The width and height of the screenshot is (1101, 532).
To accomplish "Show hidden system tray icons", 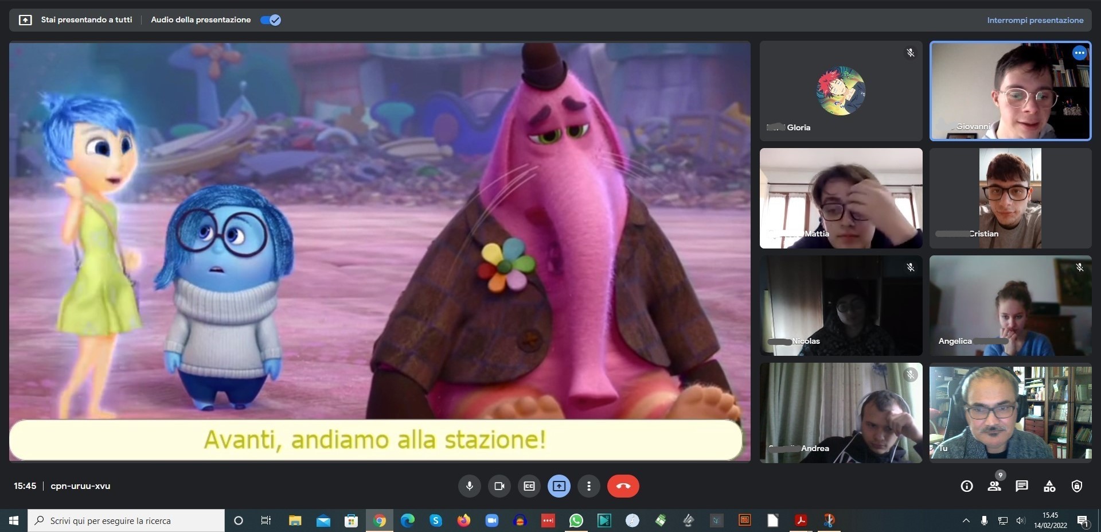I will (966, 521).
